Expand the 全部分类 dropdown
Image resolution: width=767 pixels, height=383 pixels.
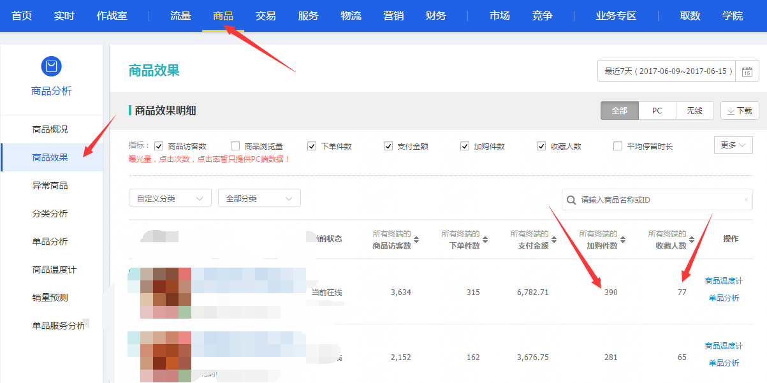click(259, 198)
